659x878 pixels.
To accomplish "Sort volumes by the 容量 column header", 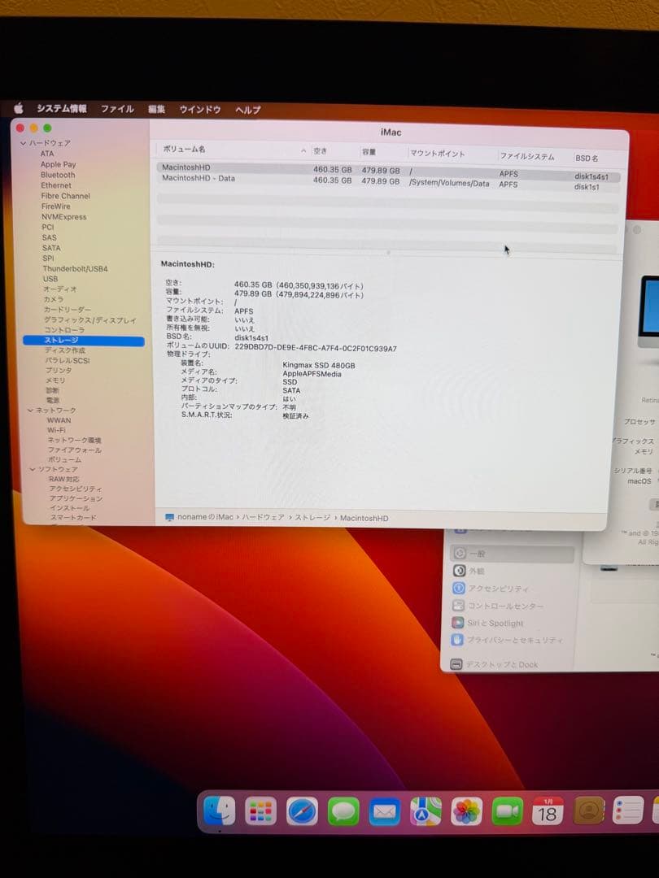I will point(370,152).
